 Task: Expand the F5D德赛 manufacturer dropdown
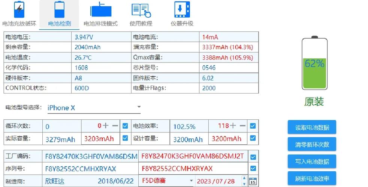click(x=191, y=181)
